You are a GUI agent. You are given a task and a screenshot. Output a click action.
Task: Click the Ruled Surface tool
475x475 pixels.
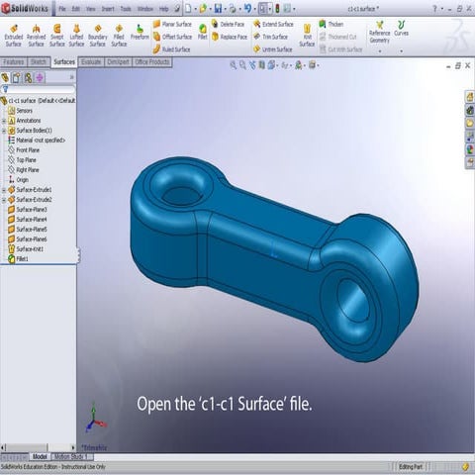(x=172, y=49)
